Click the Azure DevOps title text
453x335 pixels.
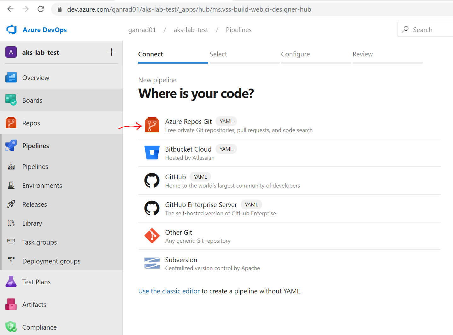point(45,30)
